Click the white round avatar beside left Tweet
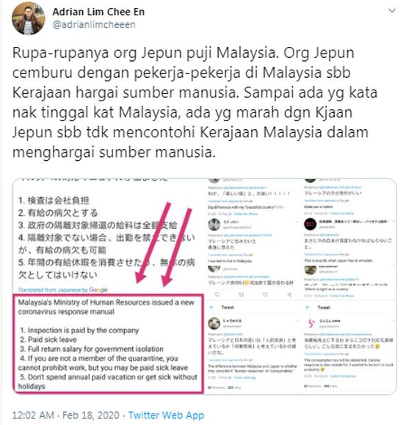The height and width of the screenshot is (425, 406). (214, 323)
